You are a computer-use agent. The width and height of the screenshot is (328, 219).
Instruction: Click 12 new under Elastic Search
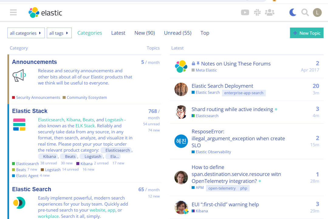(154, 196)
